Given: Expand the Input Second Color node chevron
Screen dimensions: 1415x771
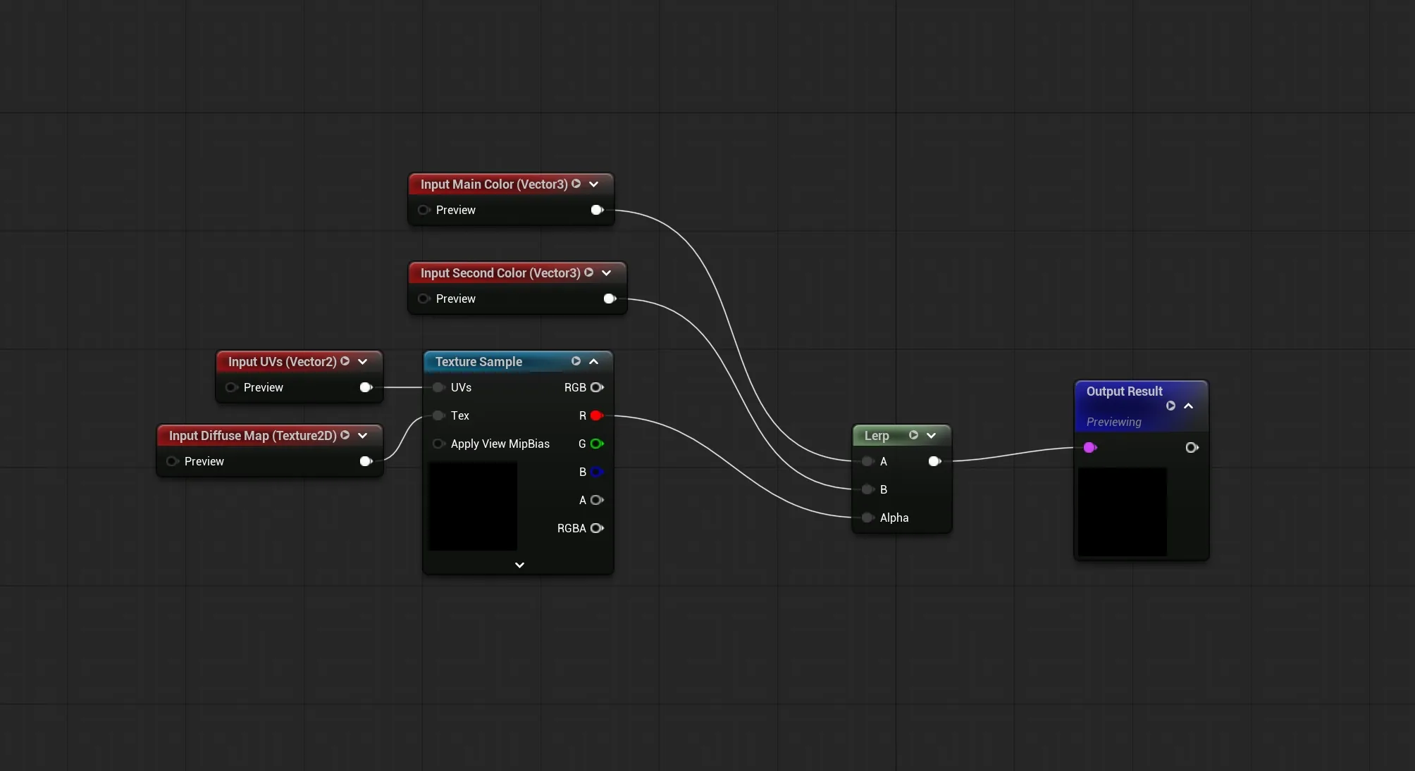Looking at the screenshot, I should point(606,272).
